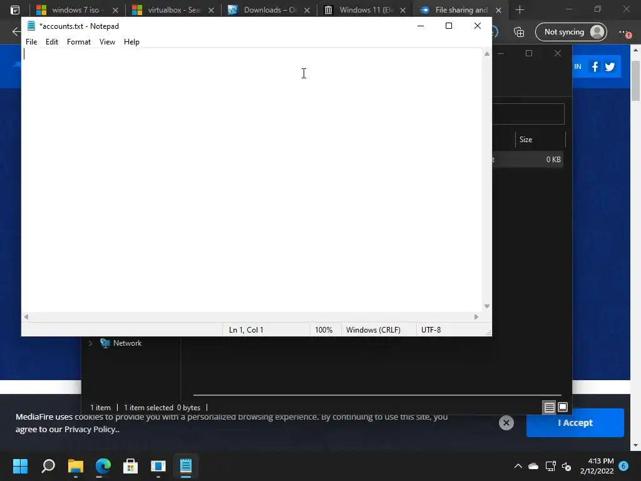641x481 pixels.
Task: Close the Windows 11 browser tab
Action: tap(403, 10)
